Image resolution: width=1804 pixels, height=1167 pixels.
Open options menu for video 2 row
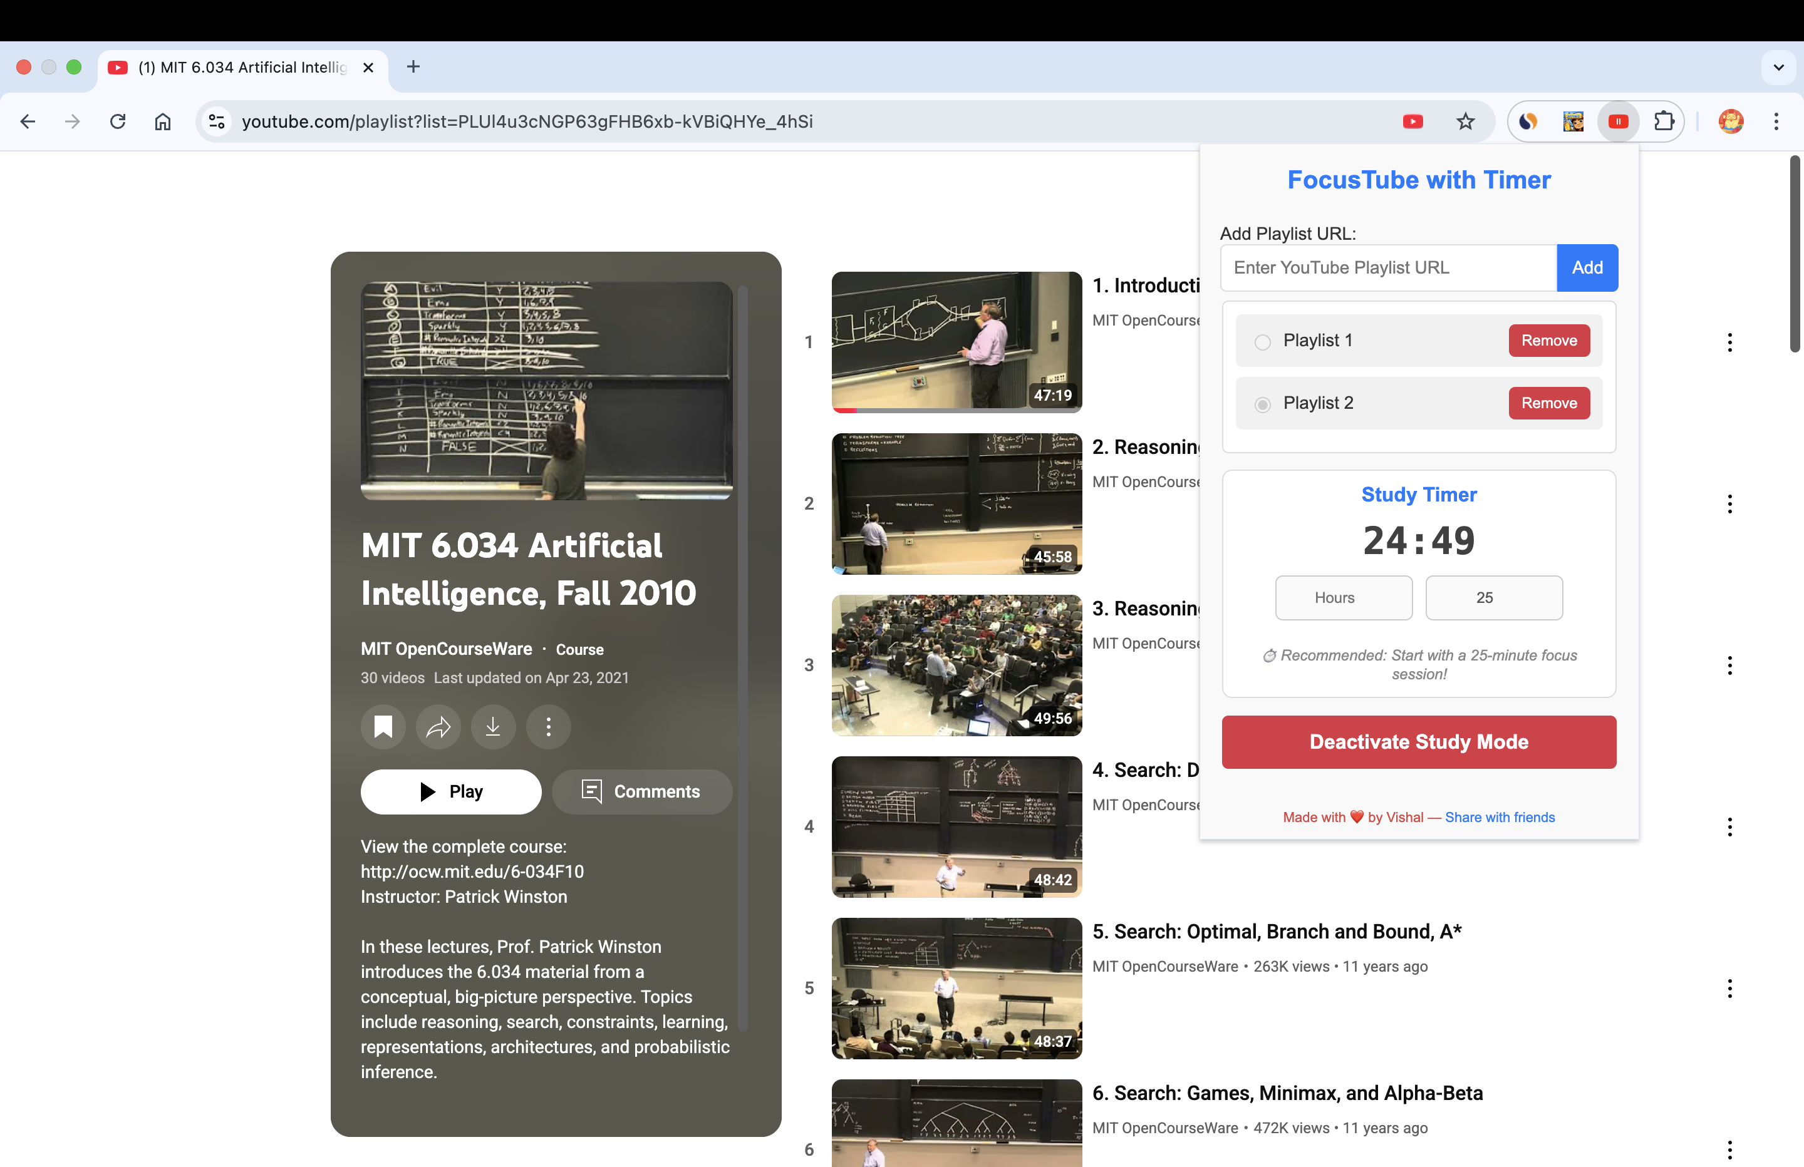point(1729,504)
